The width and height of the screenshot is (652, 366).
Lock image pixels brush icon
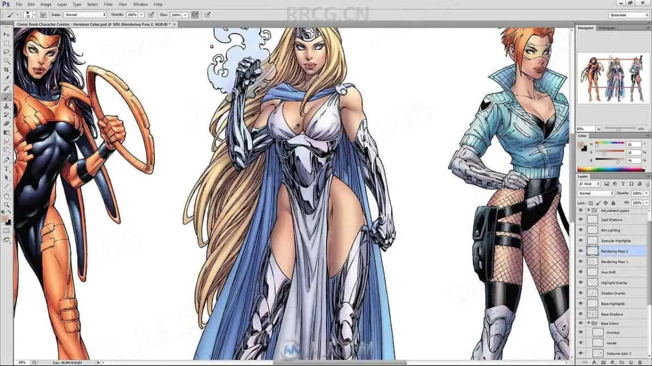599,202
